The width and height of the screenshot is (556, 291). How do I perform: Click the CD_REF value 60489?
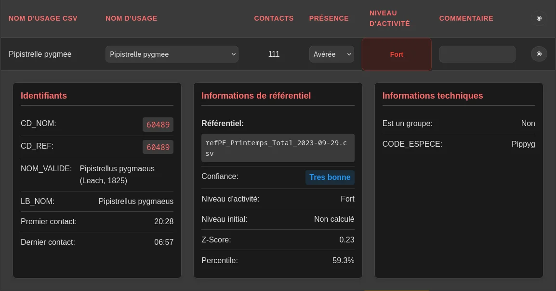(x=158, y=147)
